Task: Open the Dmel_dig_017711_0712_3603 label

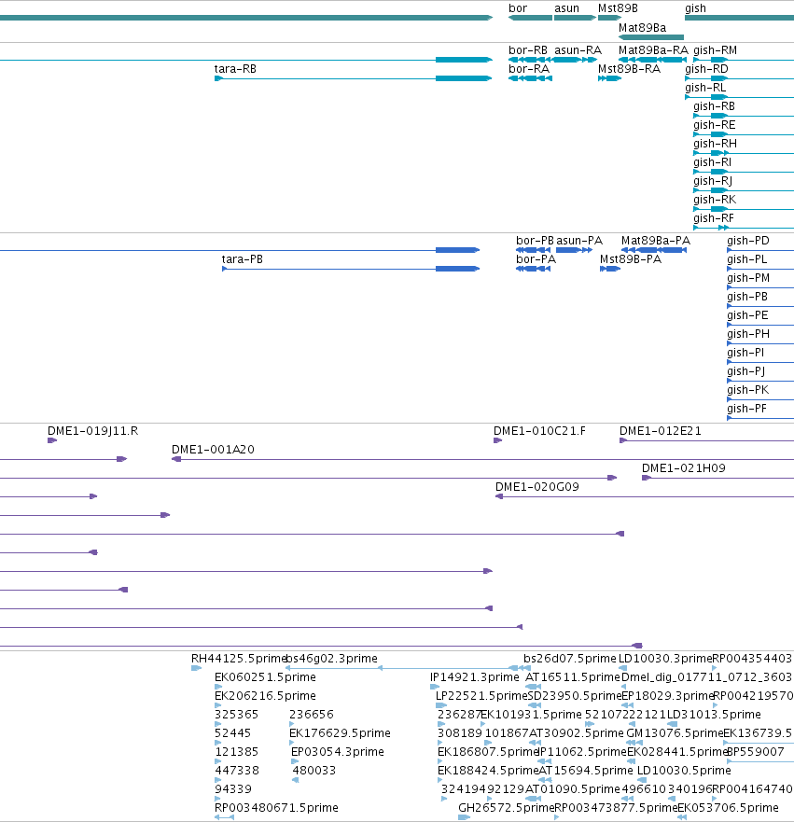Action: pyautogui.click(x=706, y=677)
